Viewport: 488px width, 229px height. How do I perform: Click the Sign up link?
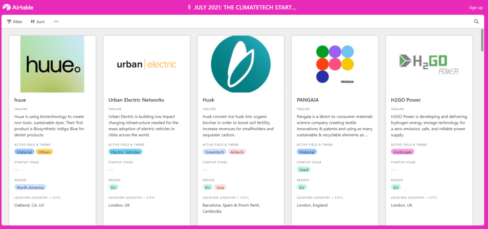[476, 8]
